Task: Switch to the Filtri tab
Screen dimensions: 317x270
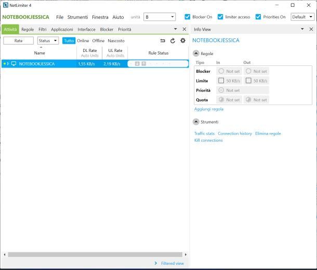Action: point(43,30)
